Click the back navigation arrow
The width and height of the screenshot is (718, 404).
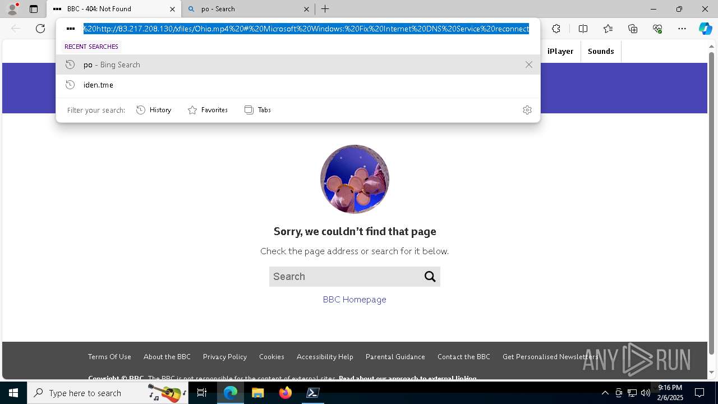[x=16, y=29]
